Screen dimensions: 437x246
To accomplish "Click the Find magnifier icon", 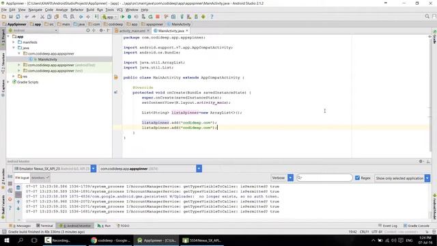I will click(66, 16).
